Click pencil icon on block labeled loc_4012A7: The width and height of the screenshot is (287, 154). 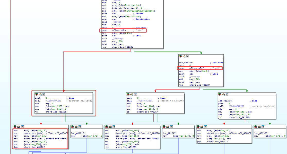coord(168,127)
